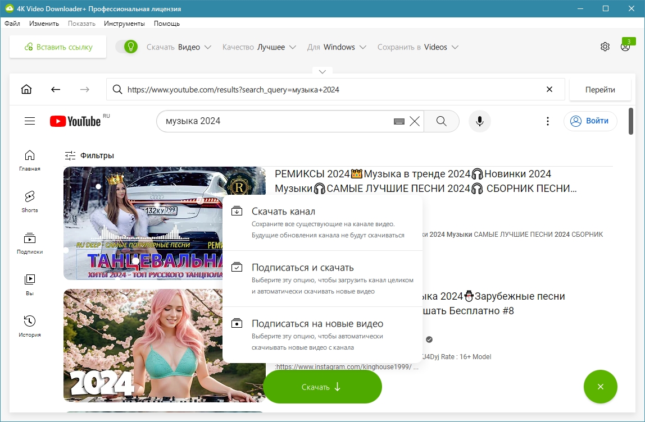This screenshot has width=645, height=422.
Task: Collapse the toolbar with the chevron handle
Action: pos(322,72)
